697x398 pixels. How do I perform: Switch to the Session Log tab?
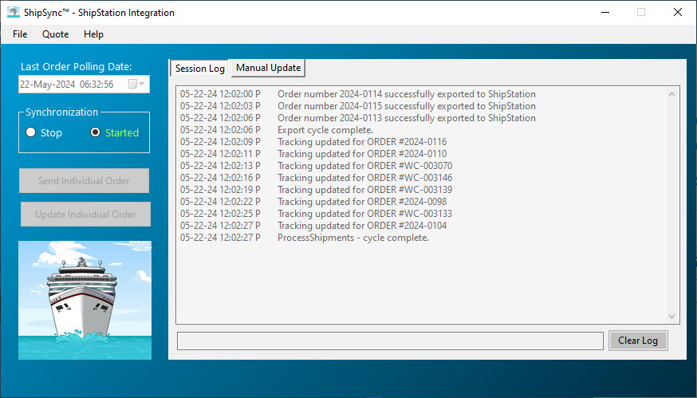click(199, 69)
